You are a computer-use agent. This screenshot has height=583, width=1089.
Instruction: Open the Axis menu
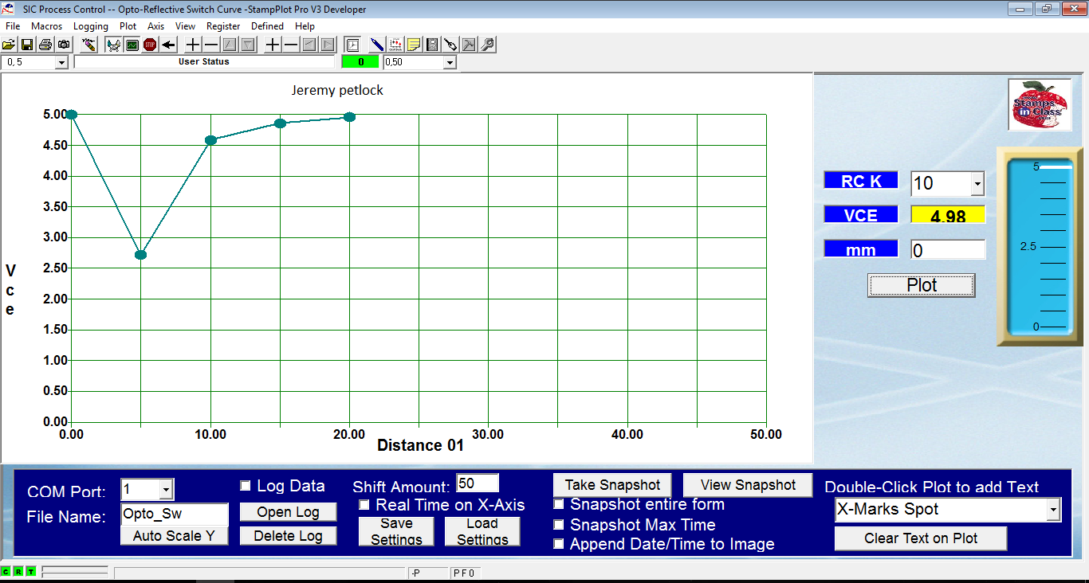(x=156, y=26)
